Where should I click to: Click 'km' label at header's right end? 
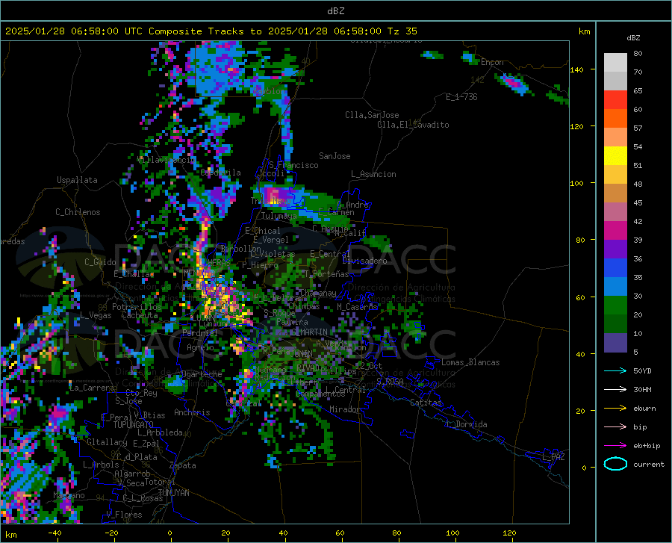[584, 31]
